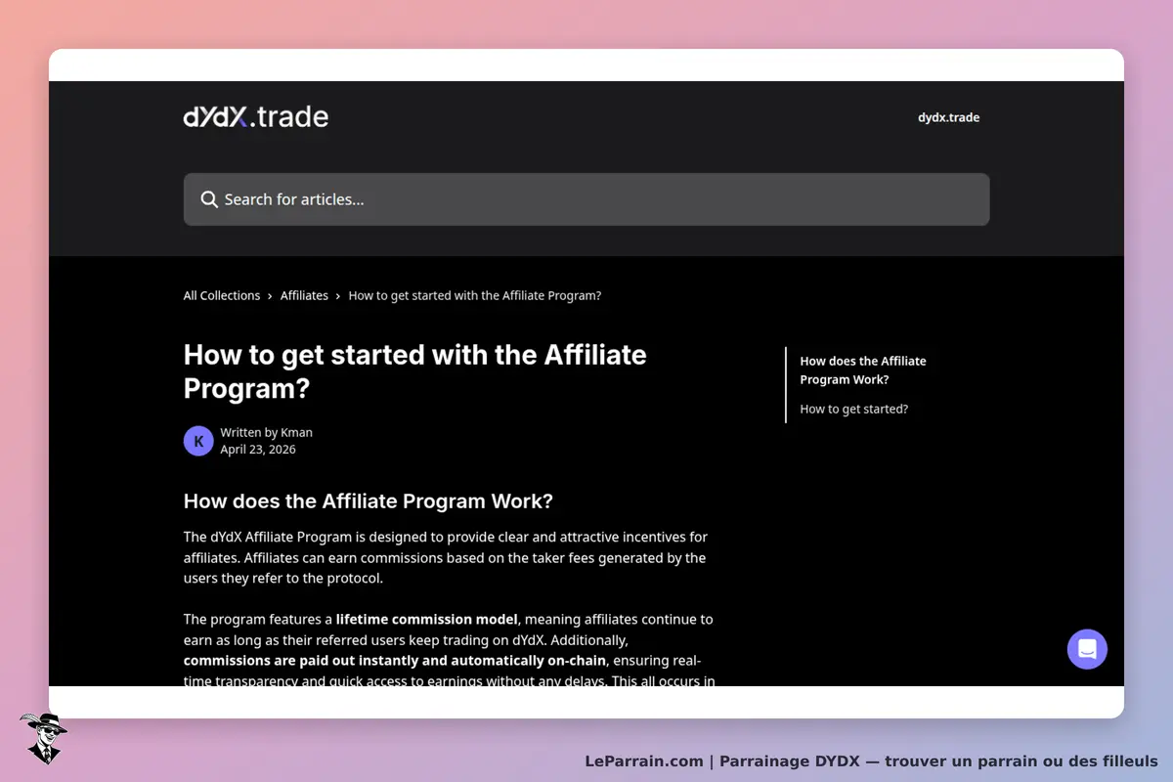
Task: Open the dydx.trade header link
Action: click(948, 117)
